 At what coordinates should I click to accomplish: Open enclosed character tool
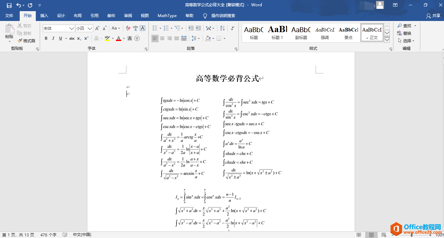pos(137,38)
